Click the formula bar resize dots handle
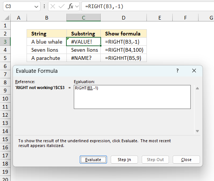Image resolution: width=214 pixels, height=181 pixels. coord(44,6)
